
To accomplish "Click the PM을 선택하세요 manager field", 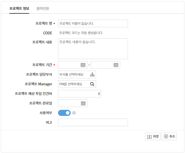I will (73, 84).
